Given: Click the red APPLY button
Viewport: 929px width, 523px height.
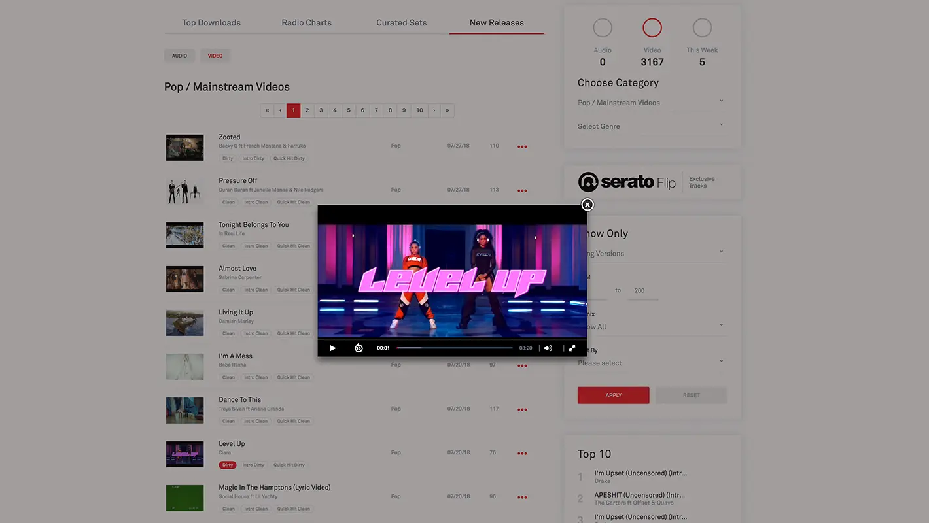Looking at the screenshot, I should pyautogui.click(x=613, y=395).
